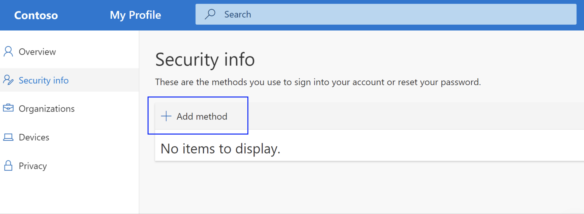Screen dimensions: 584x214
Task: Click the Contoso brand link
Action: click(x=36, y=15)
